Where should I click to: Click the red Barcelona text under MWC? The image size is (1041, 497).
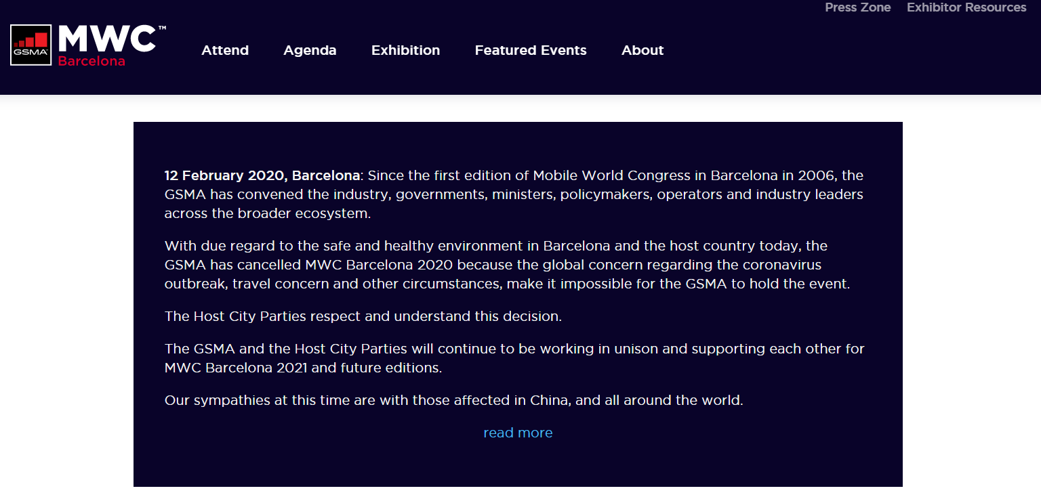[91, 61]
